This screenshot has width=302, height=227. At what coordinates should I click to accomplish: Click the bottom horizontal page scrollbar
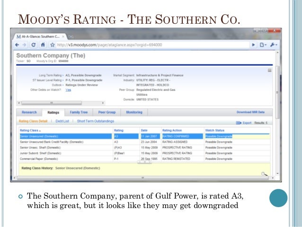pos(143,178)
